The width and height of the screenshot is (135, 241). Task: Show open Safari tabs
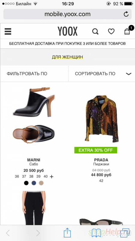coord(125,233)
